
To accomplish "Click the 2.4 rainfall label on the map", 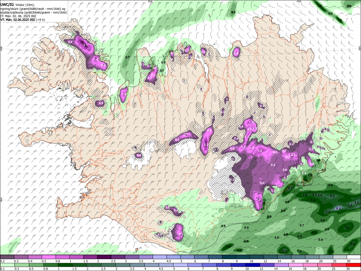I will point(320,195).
